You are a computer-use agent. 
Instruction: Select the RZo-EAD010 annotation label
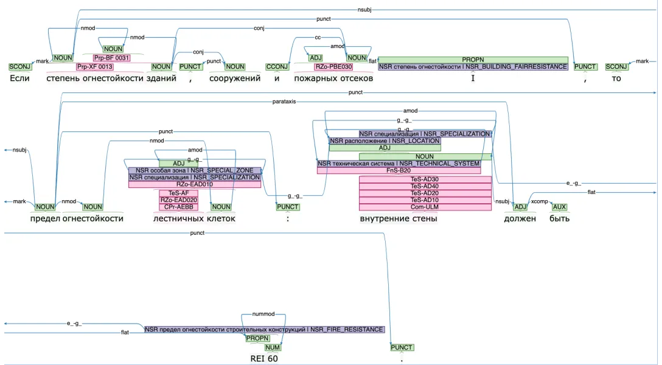[x=194, y=184]
